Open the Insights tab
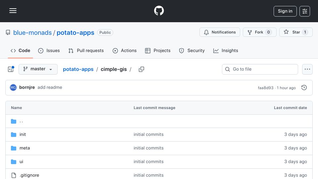 pyautogui.click(x=226, y=50)
